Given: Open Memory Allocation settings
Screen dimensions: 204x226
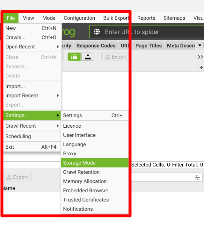Looking at the screenshot, I should (x=85, y=181).
